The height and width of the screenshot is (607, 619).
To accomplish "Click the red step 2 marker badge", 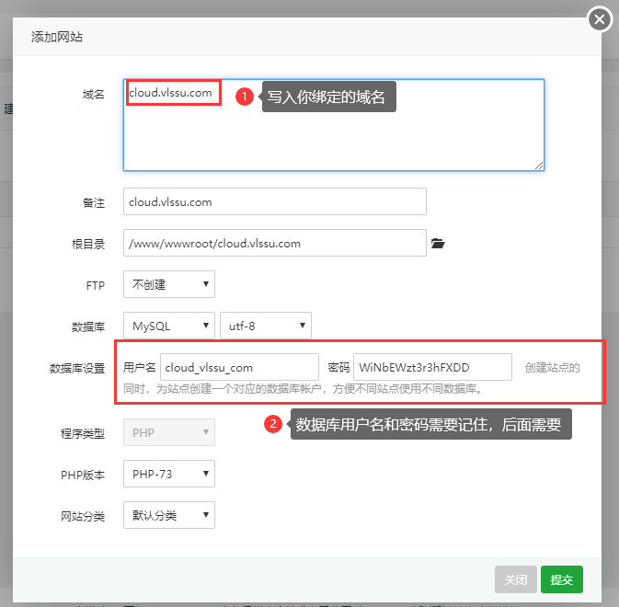I will click(x=273, y=424).
